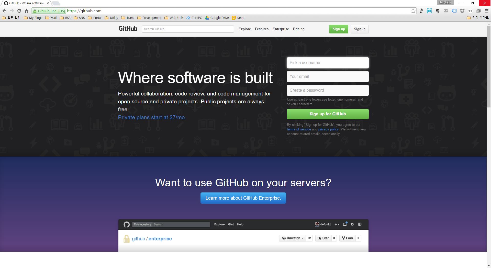Expand the Trans bookmarks folder
The height and width of the screenshot is (268, 491).
[x=128, y=18]
